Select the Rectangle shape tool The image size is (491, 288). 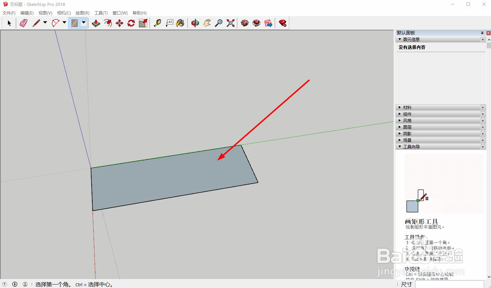tap(74, 23)
